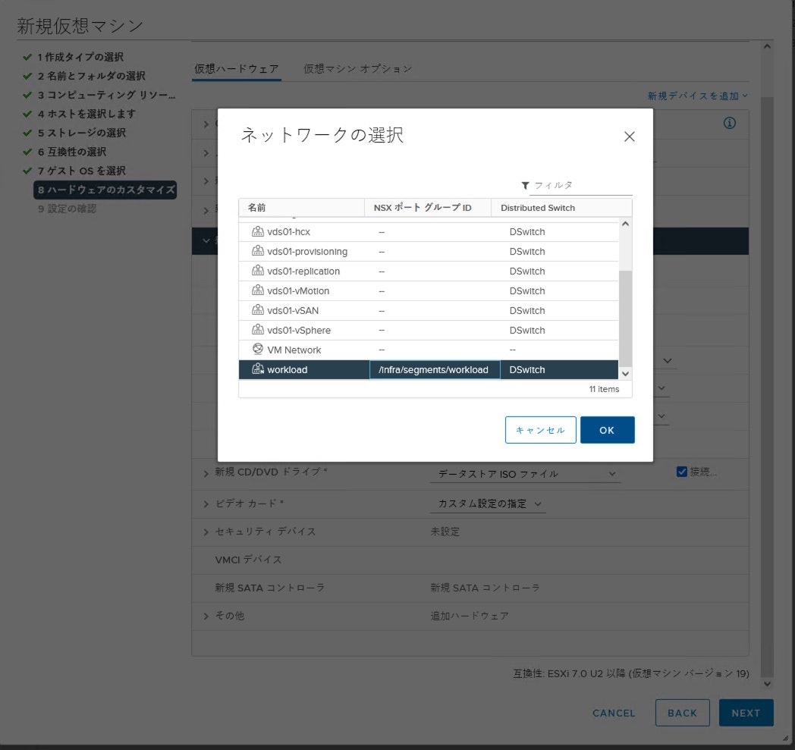This screenshot has height=750, width=795.
Task: Open the カスタム設定の指定 dropdown for video card
Action: [488, 504]
